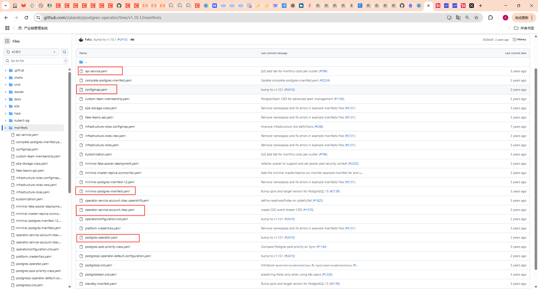Open api-service.yaml file
The width and height of the screenshot is (538, 289).
[96, 71]
